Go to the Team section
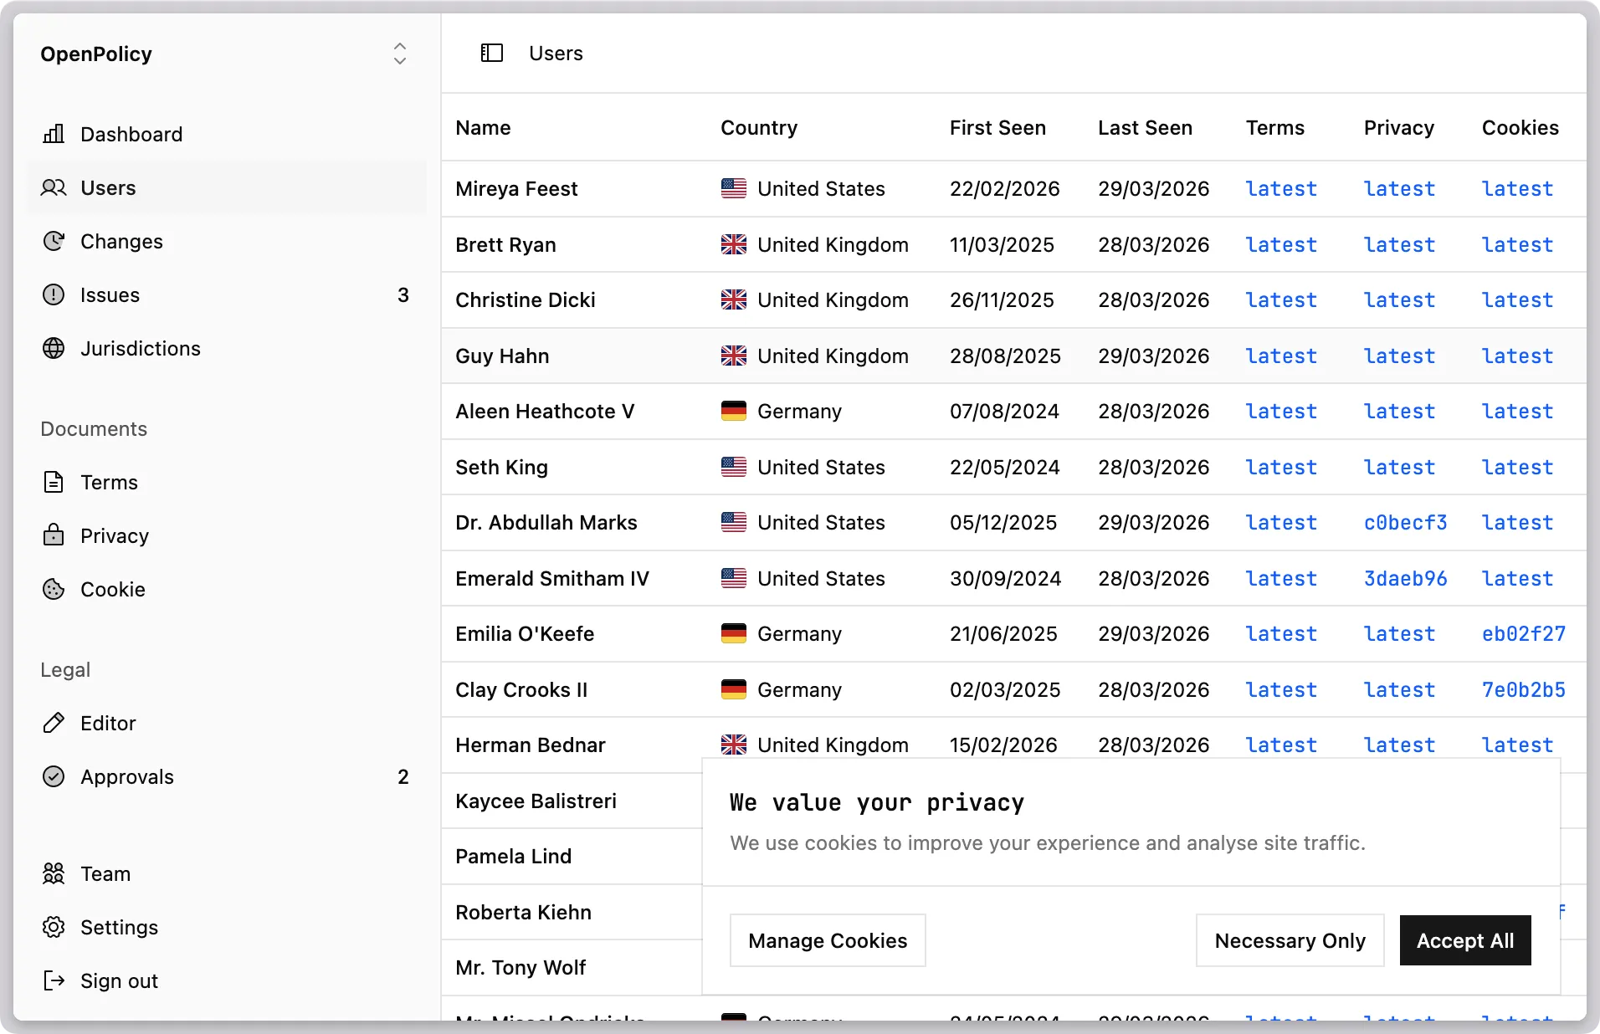The width and height of the screenshot is (1600, 1034). click(x=105, y=873)
